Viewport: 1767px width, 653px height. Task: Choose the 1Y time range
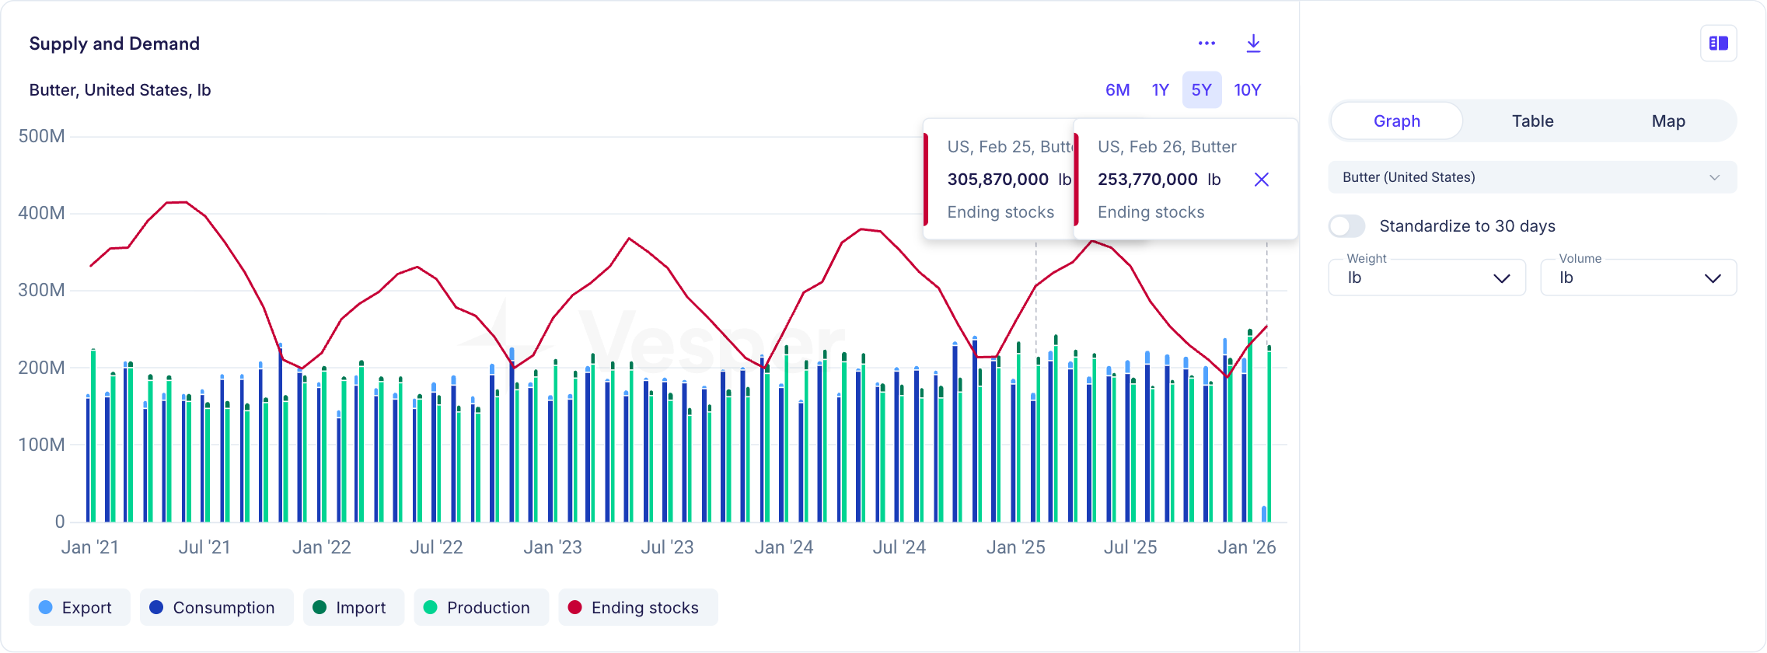1160,90
